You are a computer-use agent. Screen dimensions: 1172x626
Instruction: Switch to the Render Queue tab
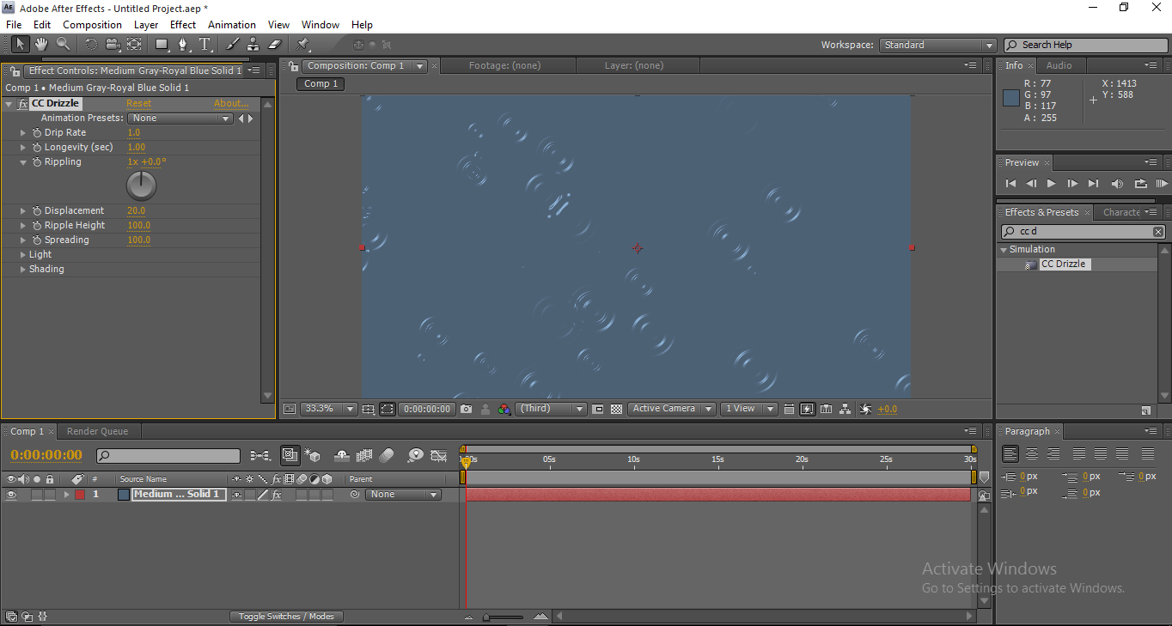[x=97, y=431]
